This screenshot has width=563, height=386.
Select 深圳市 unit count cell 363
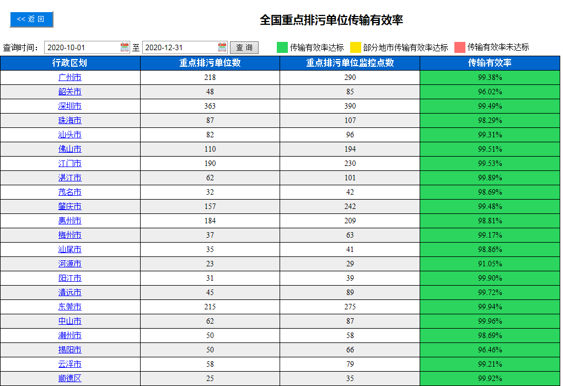point(210,106)
